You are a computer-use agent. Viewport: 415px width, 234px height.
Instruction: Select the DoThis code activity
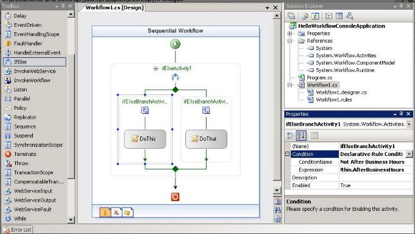(145, 139)
